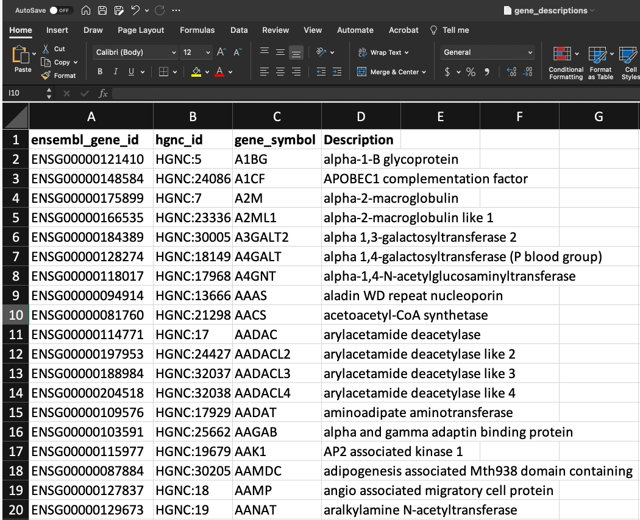Open the General number format dropdown
Image resolution: width=640 pixels, height=520 pixels.
[529, 52]
